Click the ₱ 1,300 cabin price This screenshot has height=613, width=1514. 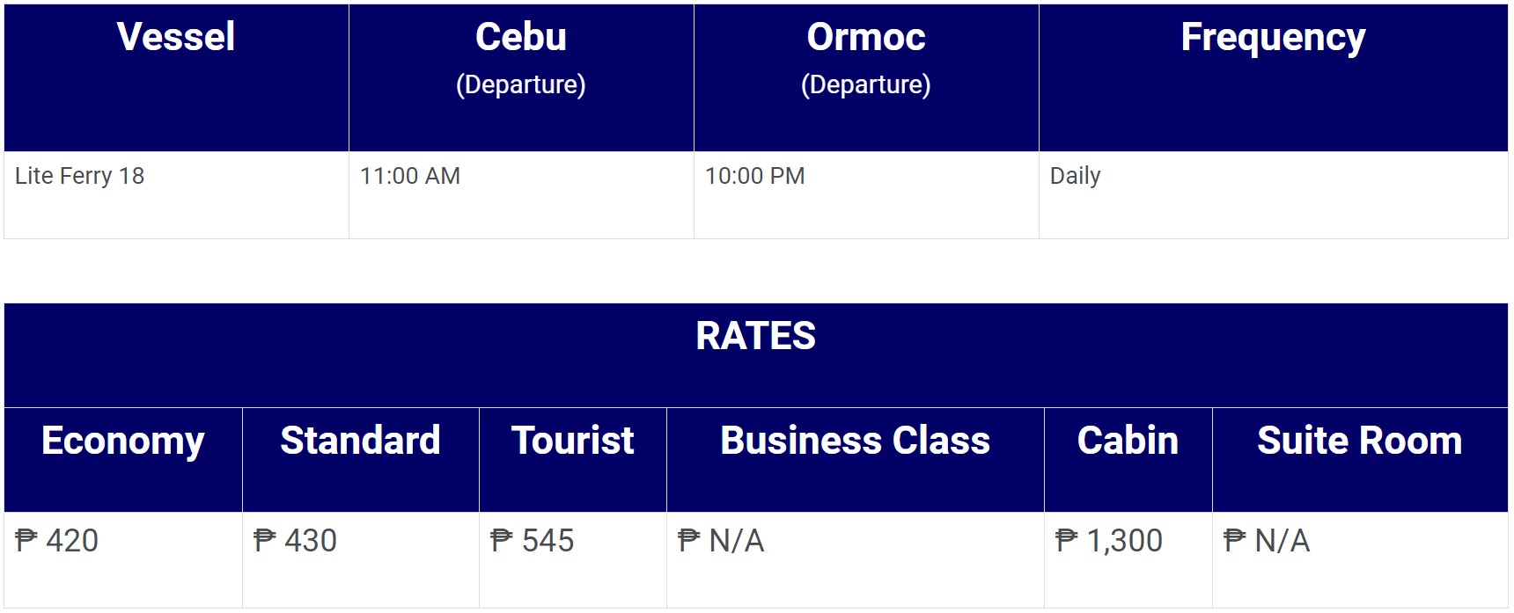point(1109,541)
